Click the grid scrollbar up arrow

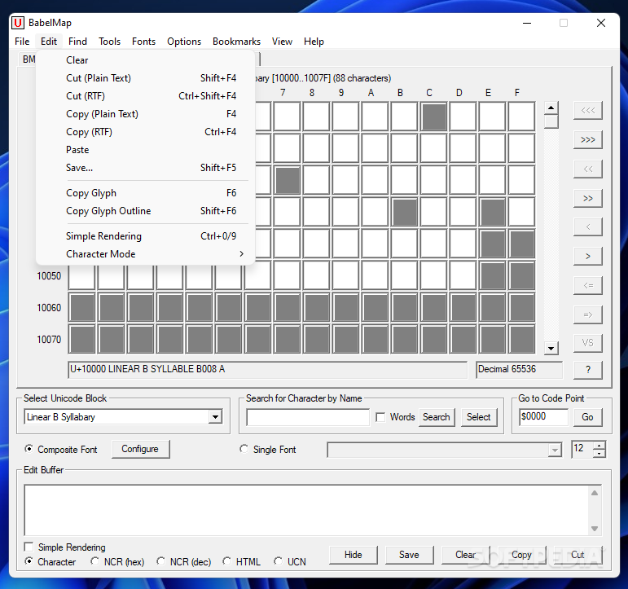click(551, 108)
